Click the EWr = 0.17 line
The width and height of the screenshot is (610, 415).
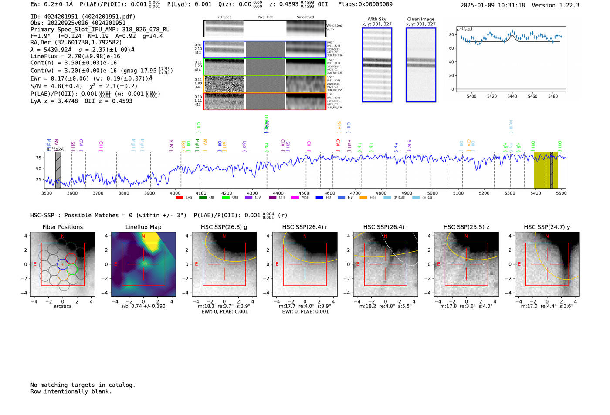point(91,78)
